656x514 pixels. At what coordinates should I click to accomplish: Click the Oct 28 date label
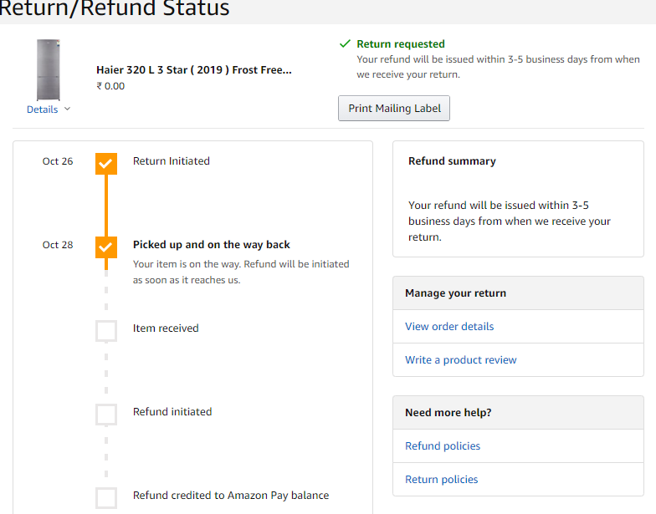coord(57,245)
